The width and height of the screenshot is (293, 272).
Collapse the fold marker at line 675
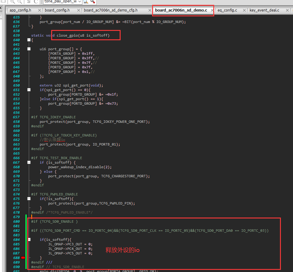(29, 199)
